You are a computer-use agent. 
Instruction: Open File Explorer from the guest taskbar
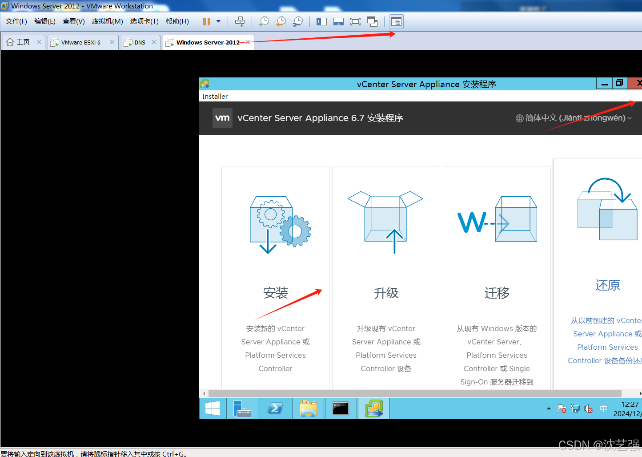point(308,408)
